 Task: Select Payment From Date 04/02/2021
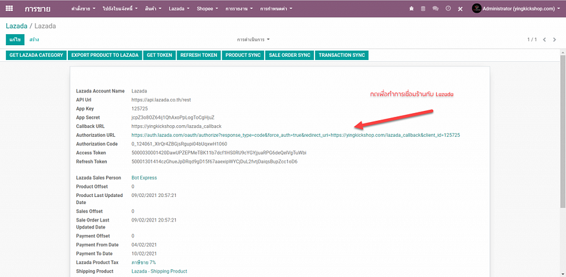click(x=144, y=245)
